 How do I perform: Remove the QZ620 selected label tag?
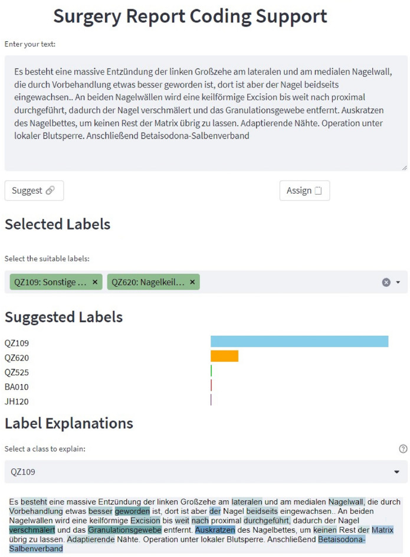click(x=192, y=282)
